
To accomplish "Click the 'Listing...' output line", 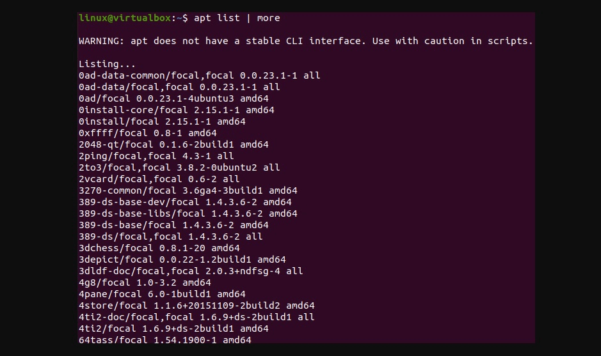I will (107, 64).
